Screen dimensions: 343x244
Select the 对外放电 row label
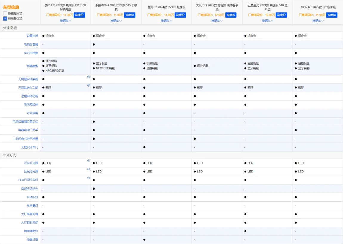pos(33,113)
